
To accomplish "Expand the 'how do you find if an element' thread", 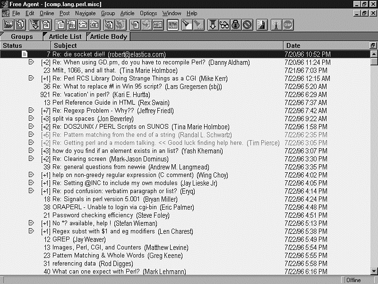I will (31, 151).
